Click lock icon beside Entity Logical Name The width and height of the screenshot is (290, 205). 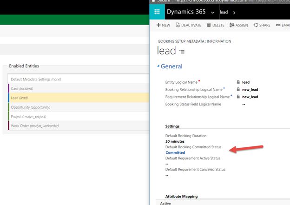coord(238,82)
